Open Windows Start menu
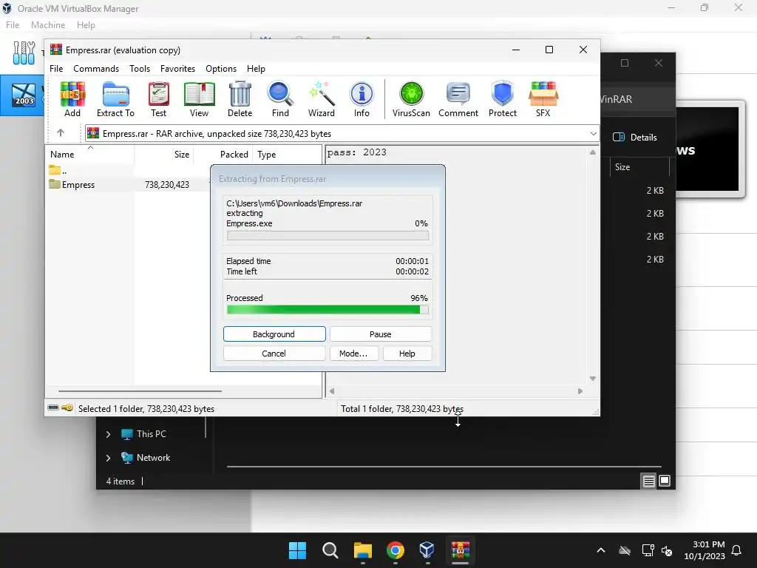Viewport: 757px width, 568px height. pos(297,550)
